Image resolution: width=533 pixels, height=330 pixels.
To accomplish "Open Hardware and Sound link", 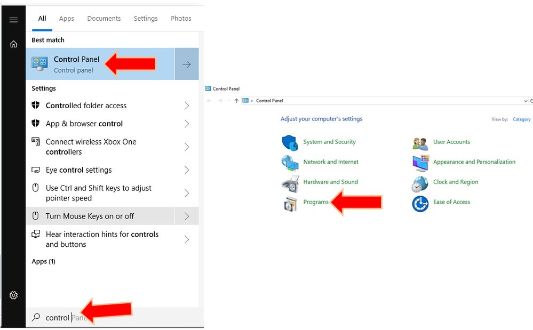I will [330, 182].
